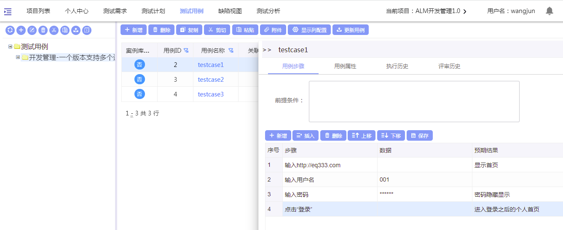Click inside the 前提条件 text area
The image size is (563, 230).
coord(414,102)
